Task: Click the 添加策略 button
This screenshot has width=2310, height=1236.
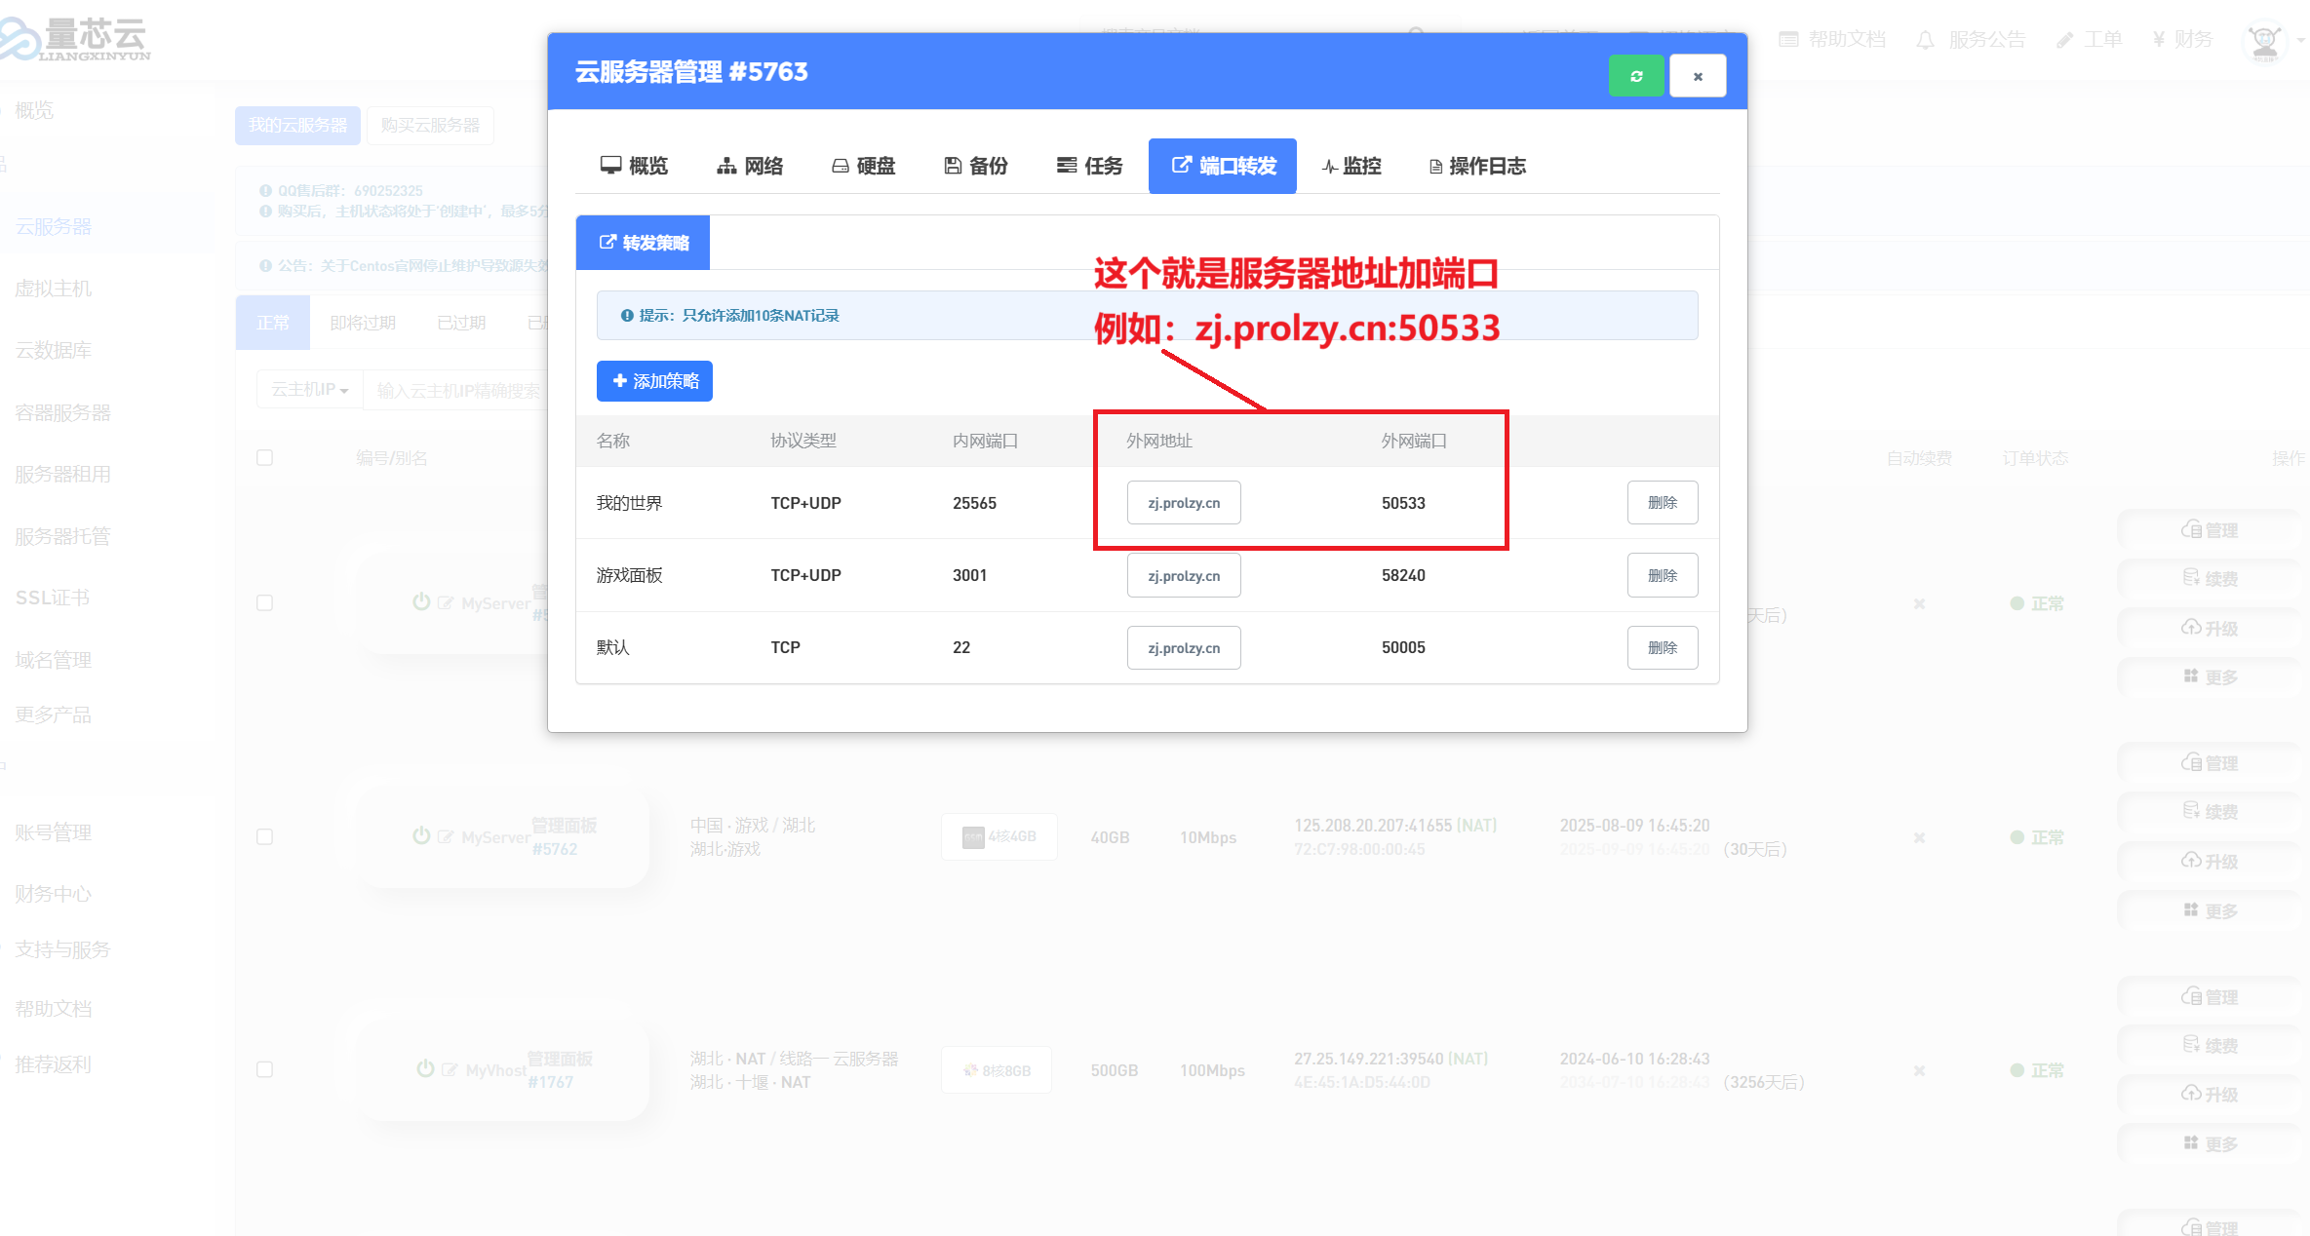Action: pos(654,381)
